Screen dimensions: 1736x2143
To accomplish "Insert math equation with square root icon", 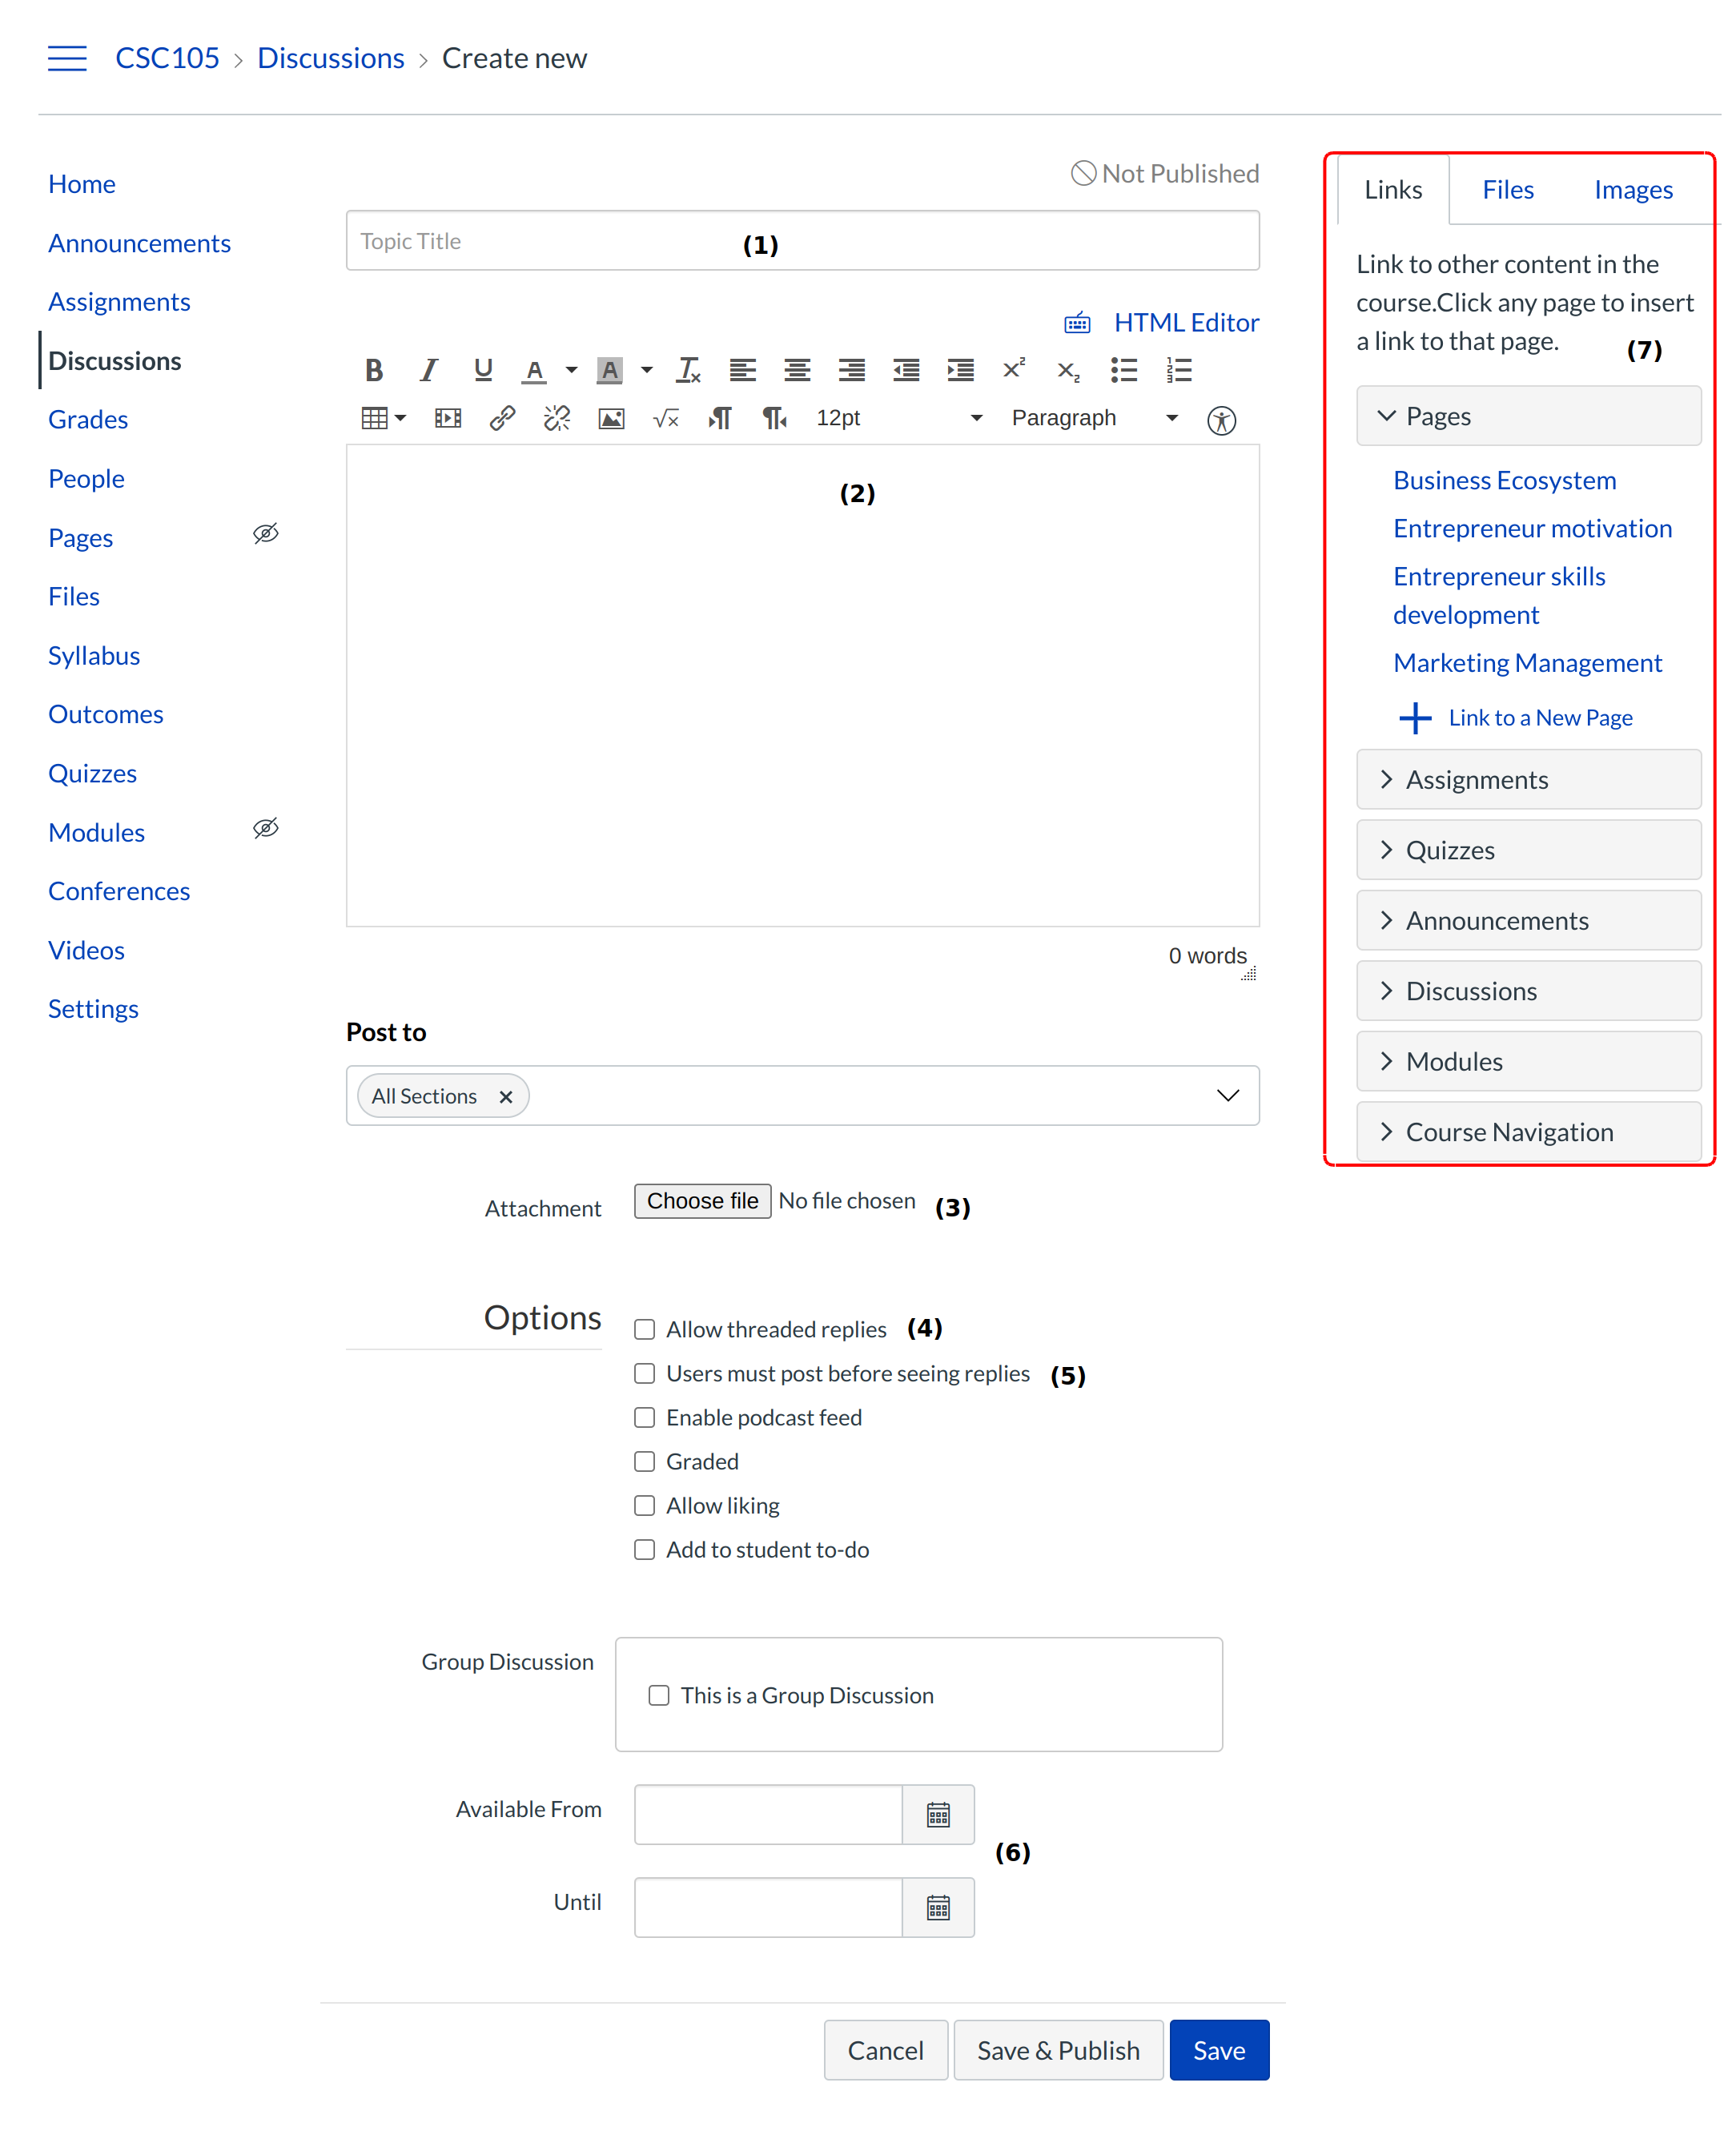I will pos(665,418).
